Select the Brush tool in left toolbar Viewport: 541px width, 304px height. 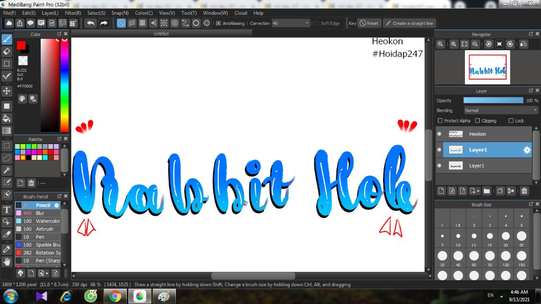7,39
